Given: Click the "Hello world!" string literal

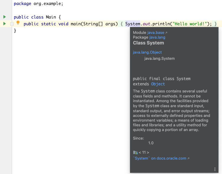Looking at the screenshot, I should [x=190, y=24].
